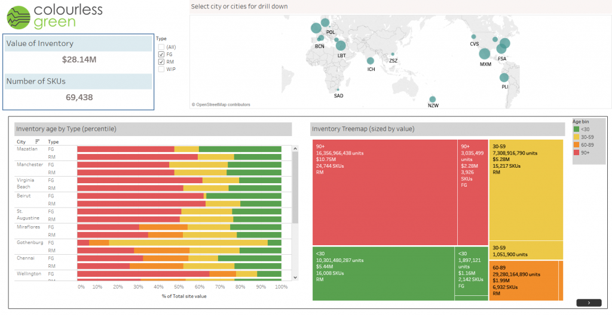Click the sort icon beside City header
612x315 pixels.
click(38, 142)
